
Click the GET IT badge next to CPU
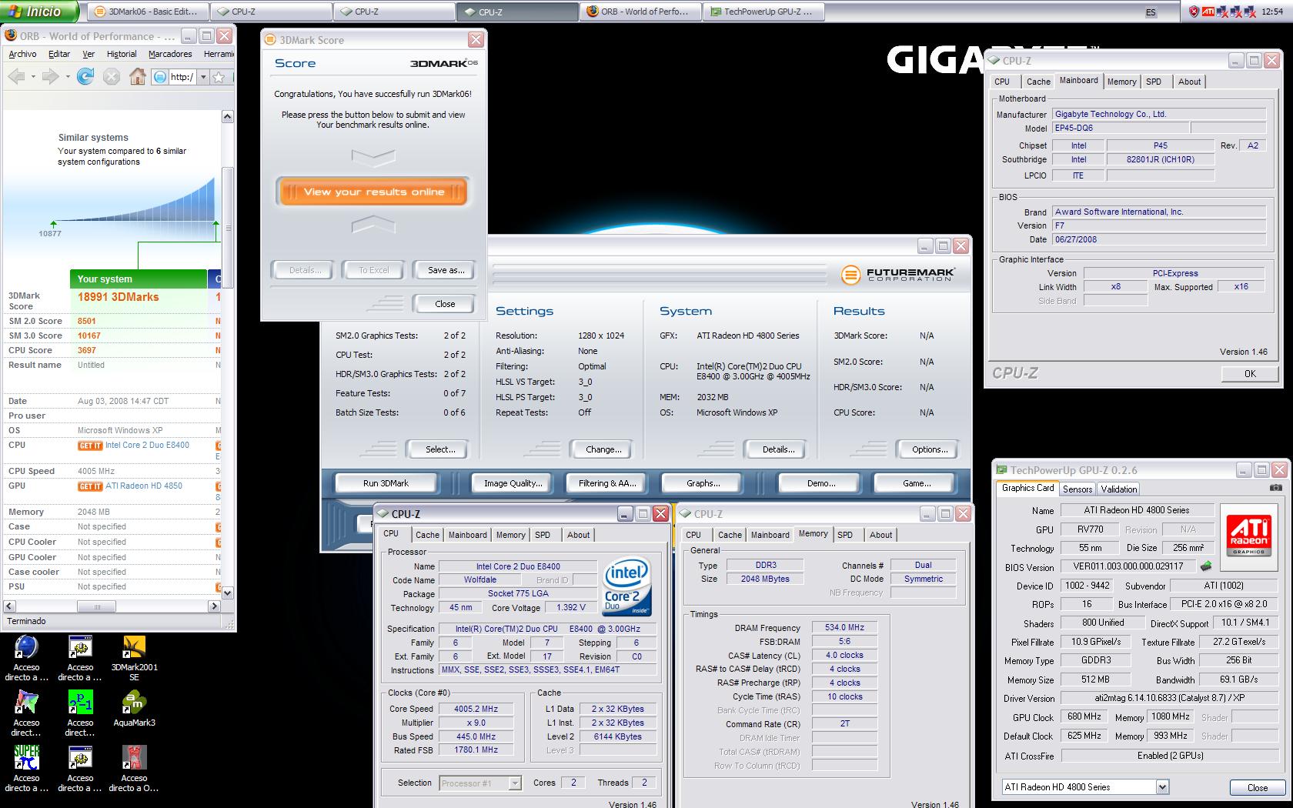(90, 446)
